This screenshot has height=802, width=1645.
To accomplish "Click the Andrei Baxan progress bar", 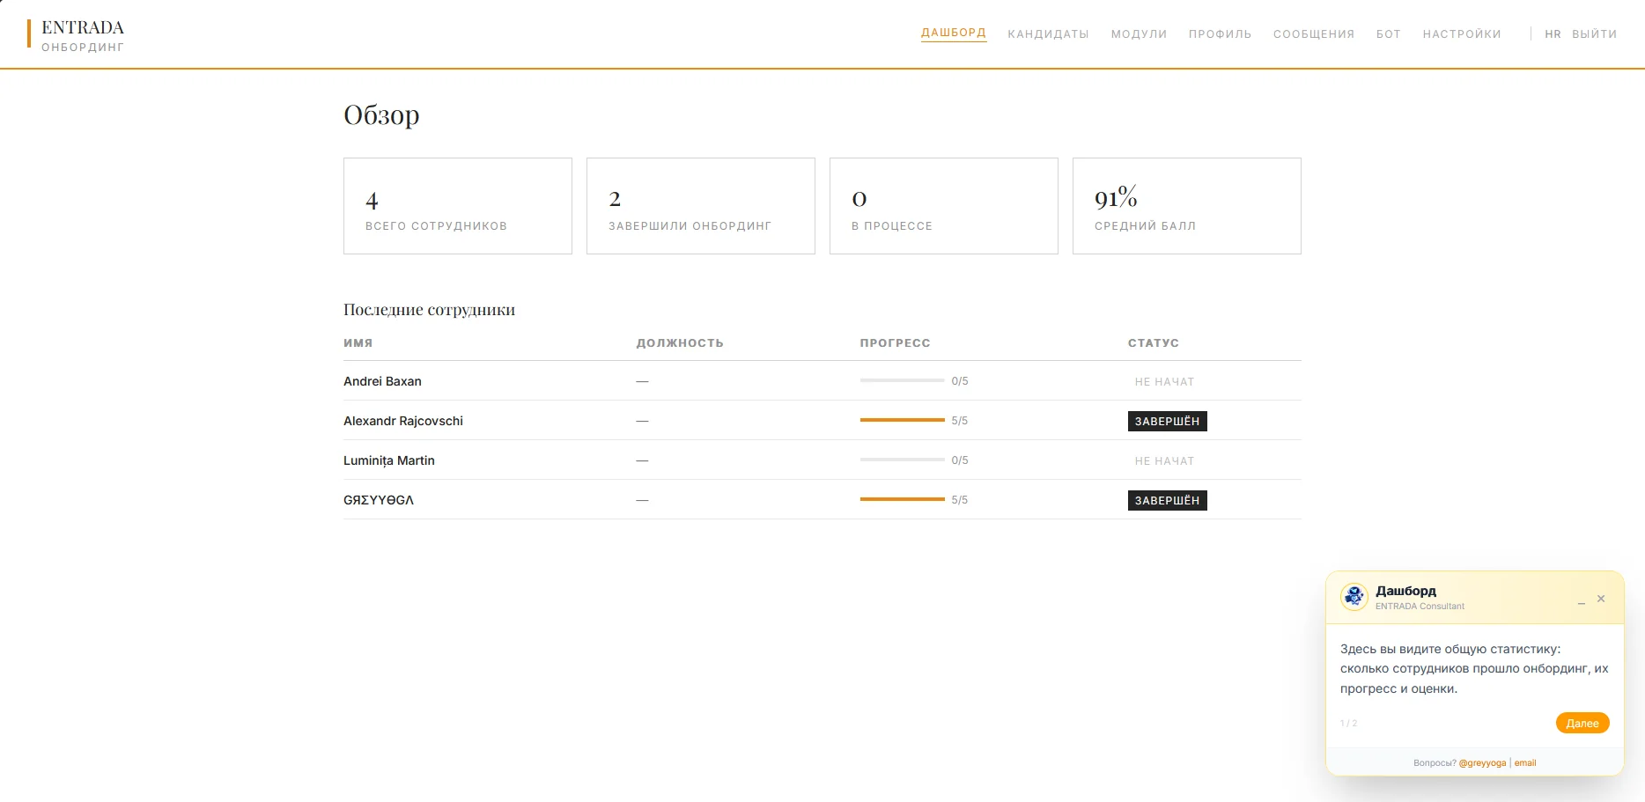I will [x=902, y=380].
